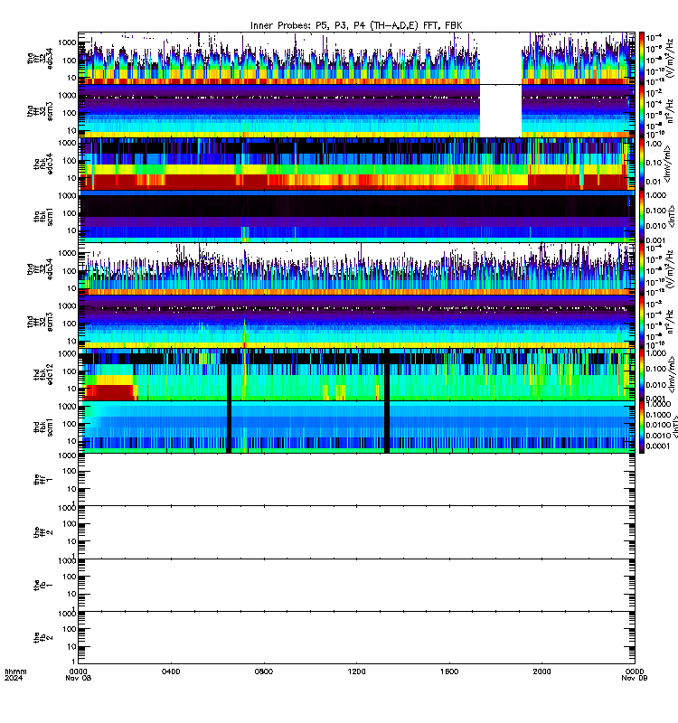Click the thd fbk scm1 color bar
678x723 pixels.
[642, 427]
